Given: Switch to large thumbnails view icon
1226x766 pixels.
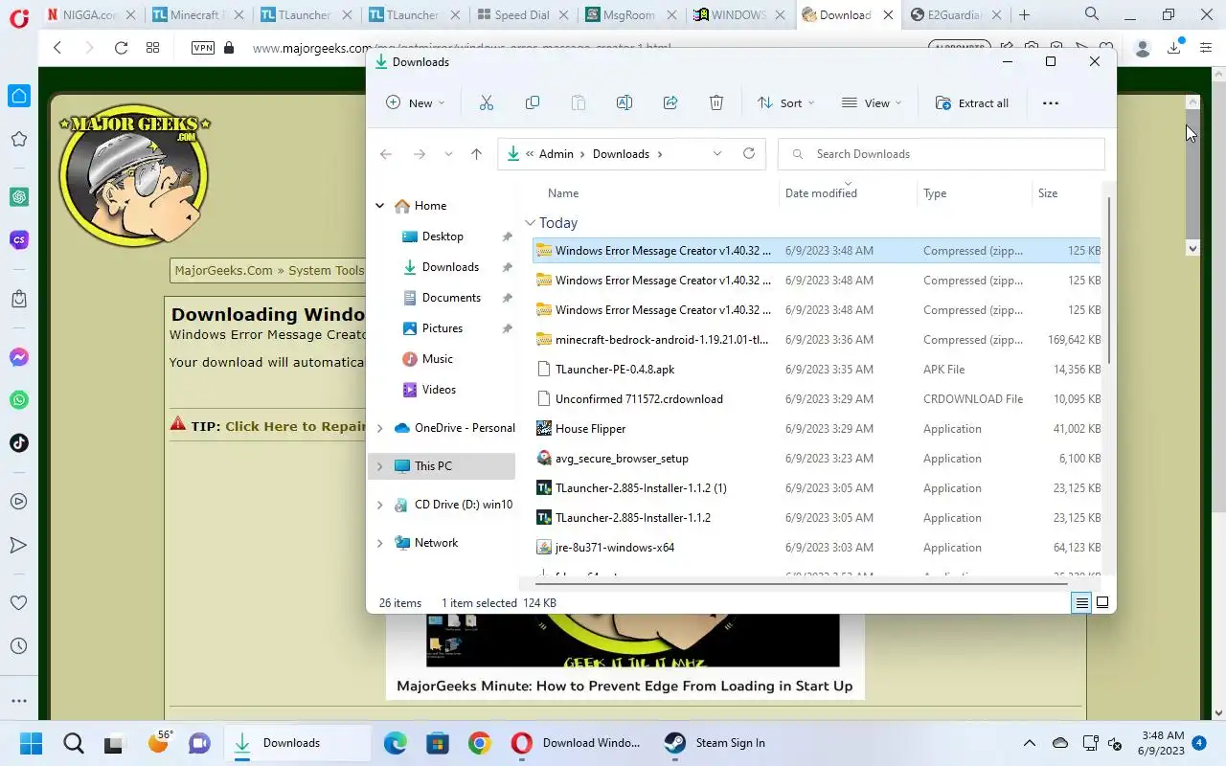Looking at the screenshot, I should (x=1102, y=602).
